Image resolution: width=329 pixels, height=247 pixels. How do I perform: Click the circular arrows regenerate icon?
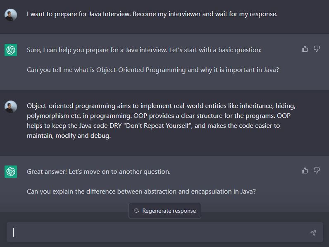[x=136, y=211]
